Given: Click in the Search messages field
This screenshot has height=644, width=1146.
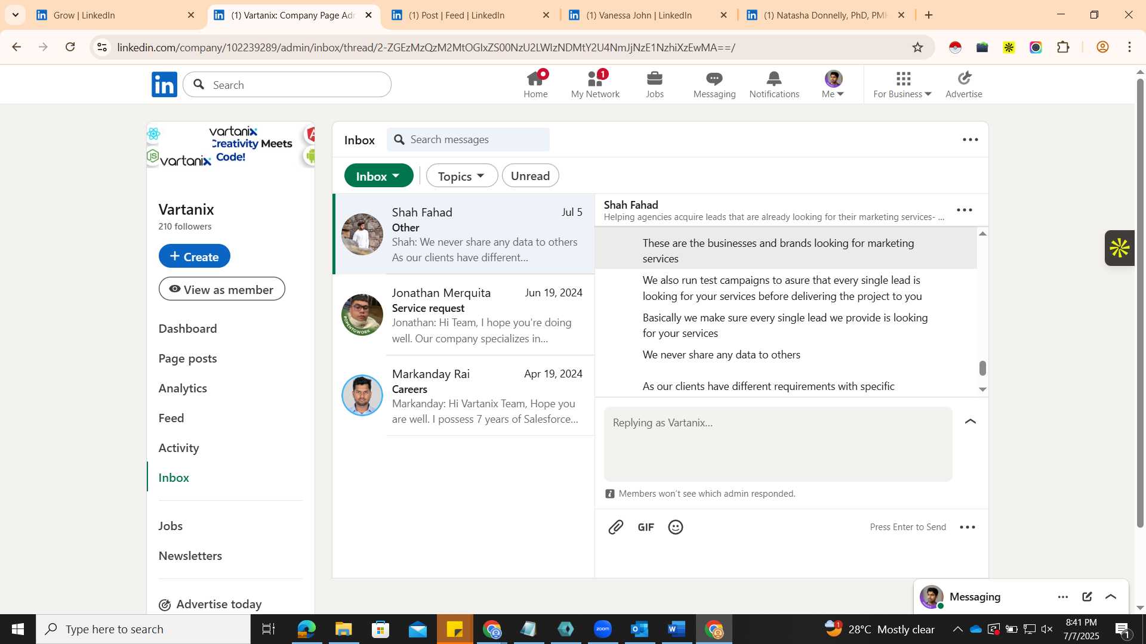Looking at the screenshot, I should 469,140.
